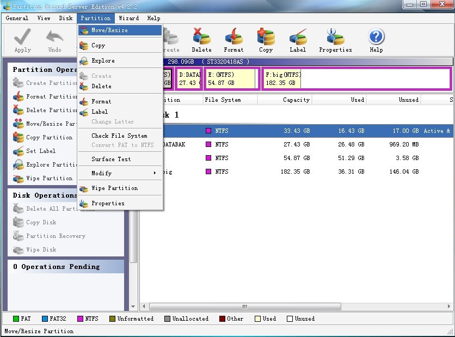The height and width of the screenshot is (337, 455).
Task: Click Move/Resize Partition icon in sidebar
Action: tap(19, 124)
